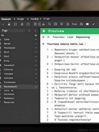Select the Pecioaien item in sidebar

[10, 48]
